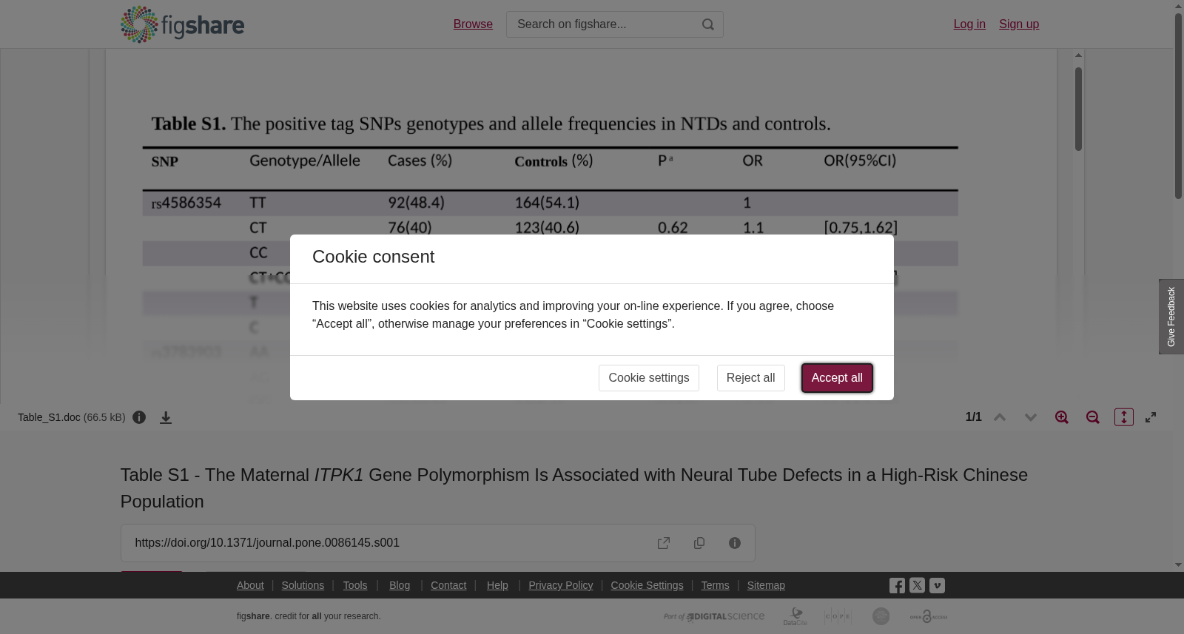Go to the next page with down chevron
Screen dimensions: 1184x634
1031,417
